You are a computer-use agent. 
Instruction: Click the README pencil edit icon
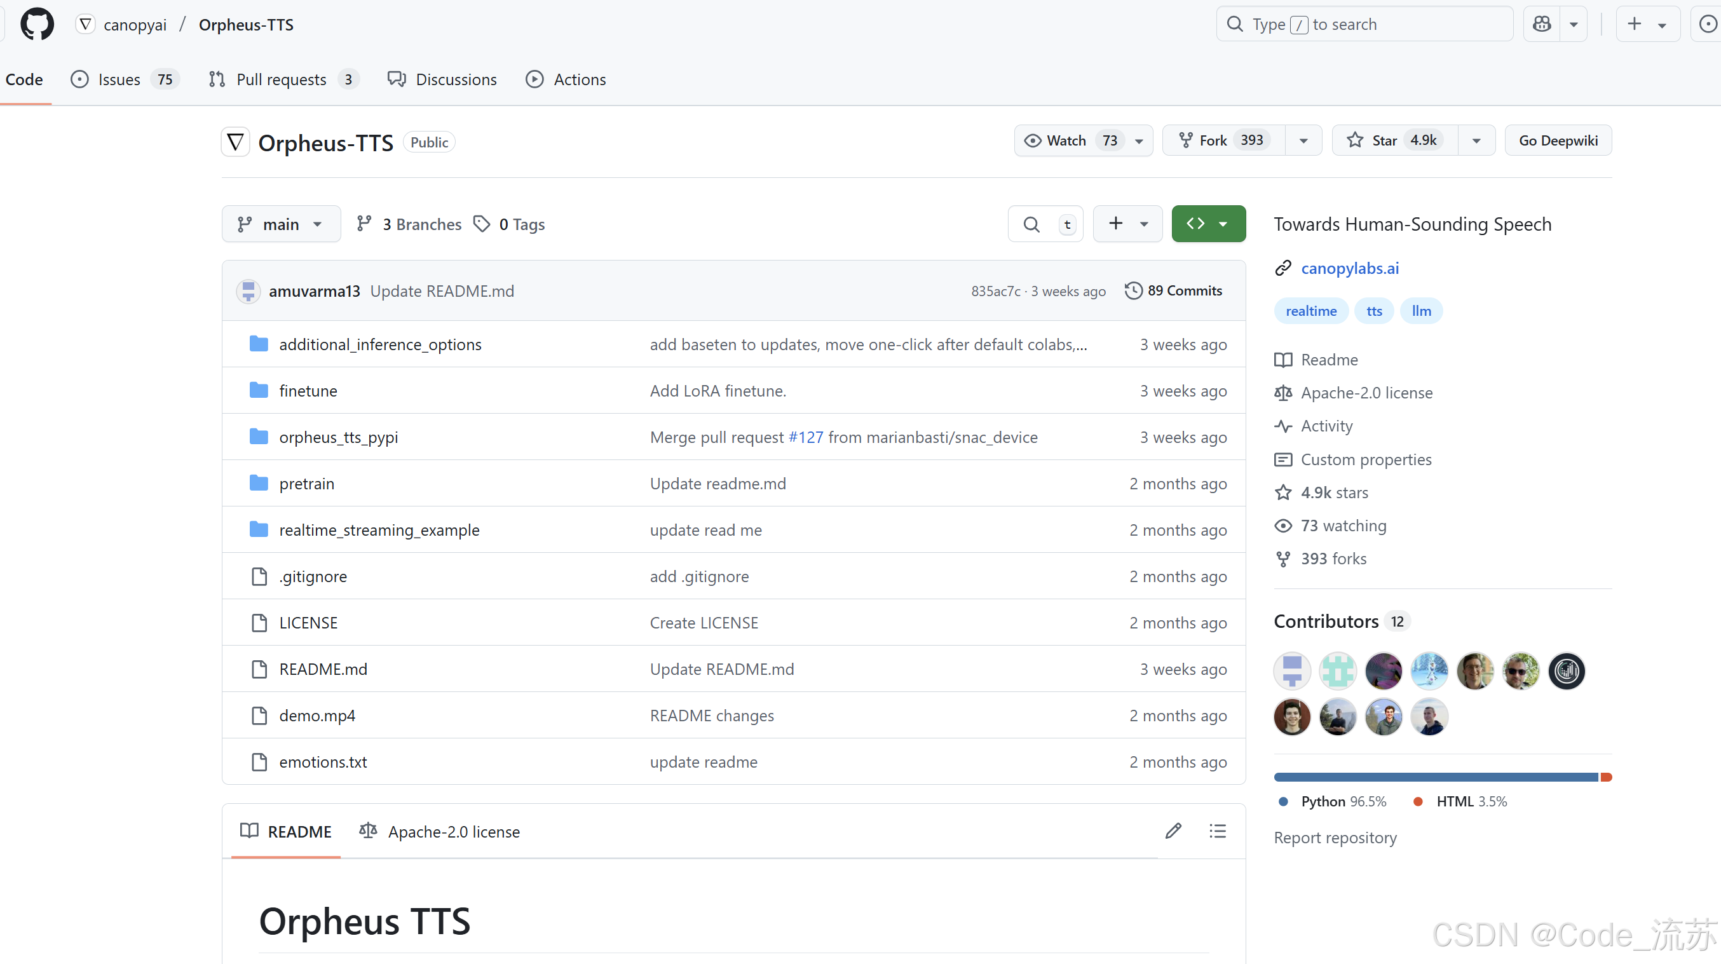click(x=1173, y=831)
